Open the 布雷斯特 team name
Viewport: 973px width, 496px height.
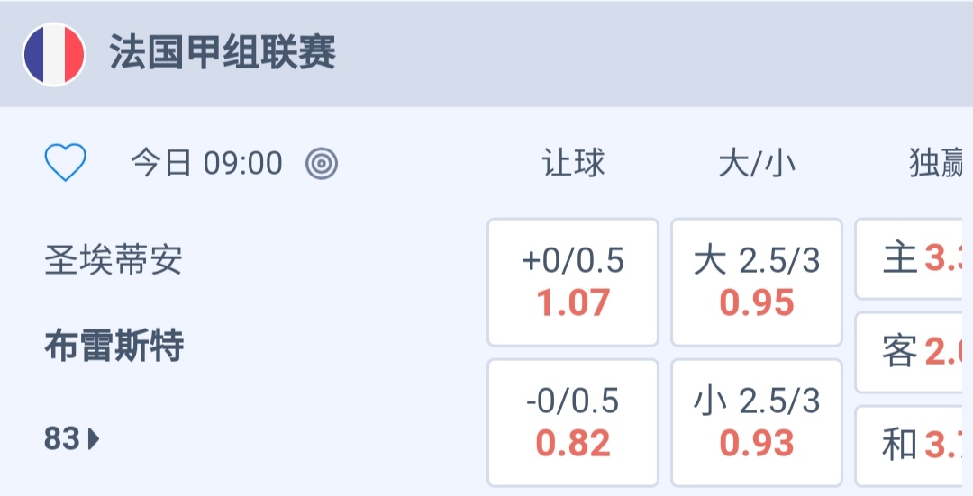click(114, 346)
